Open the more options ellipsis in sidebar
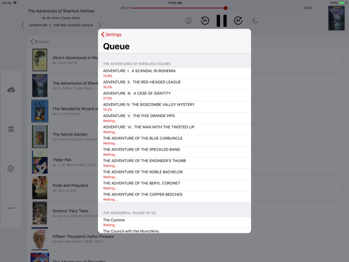349x262 pixels. tap(11, 208)
